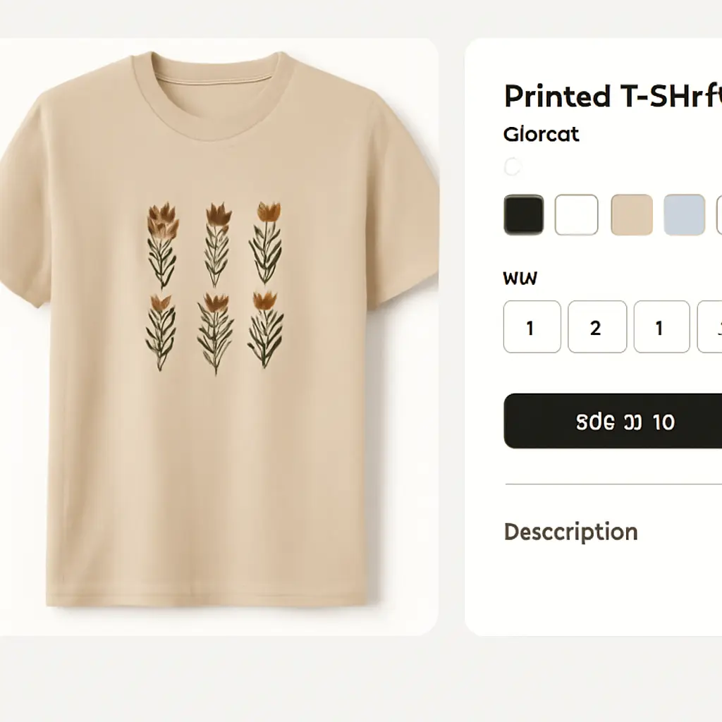The width and height of the screenshot is (722, 722).
Task: Click the partially visible fourth size box
Action: pos(711,327)
